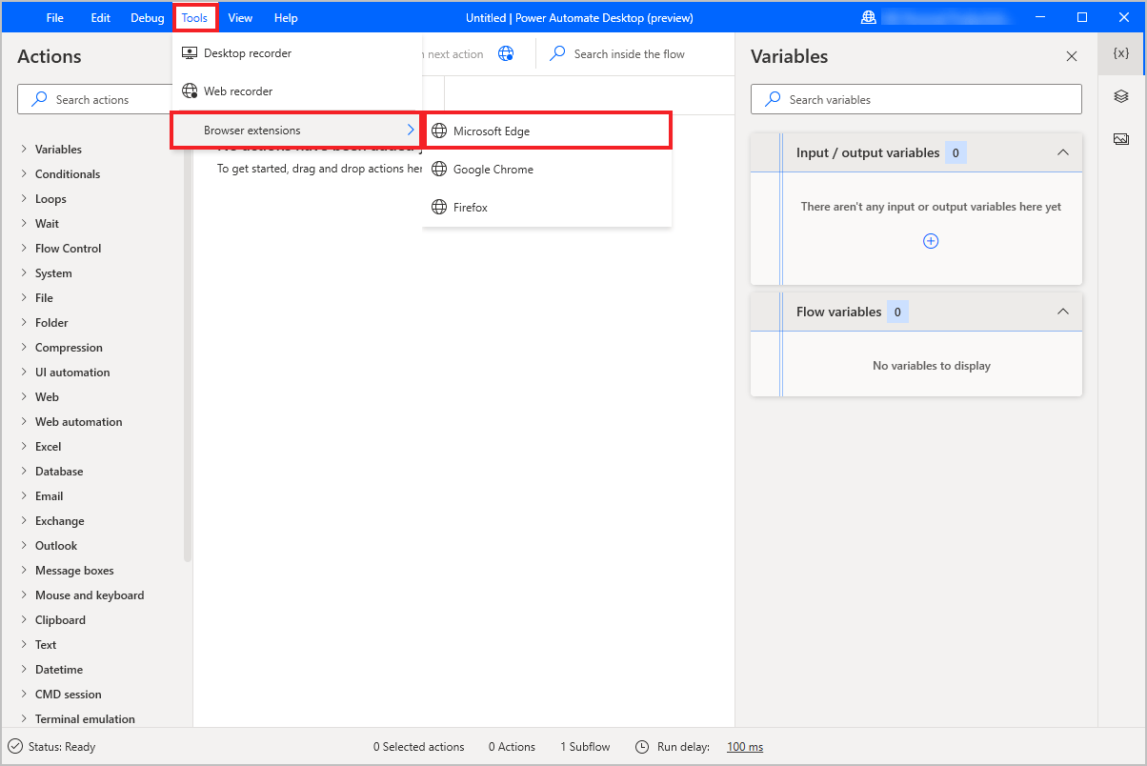Viewport: 1147px width, 766px height.
Task: Expand the Browser extensions submenu arrow
Action: tap(411, 129)
